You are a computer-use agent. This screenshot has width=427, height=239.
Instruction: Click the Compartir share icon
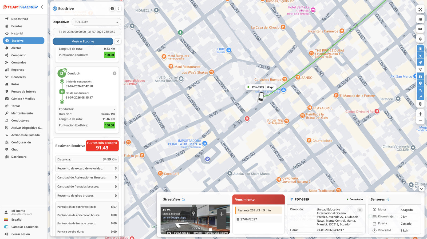point(7,55)
